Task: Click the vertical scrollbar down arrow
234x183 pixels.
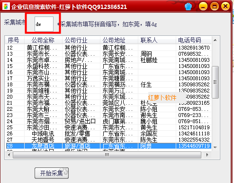Action: pyautogui.click(x=215, y=147)
